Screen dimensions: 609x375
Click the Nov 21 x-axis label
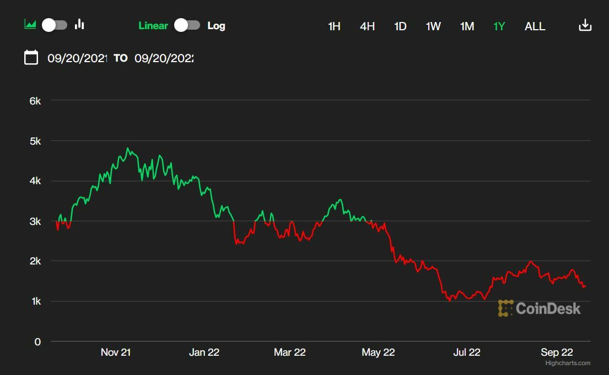pyautogui.click(x=116, y=352)
